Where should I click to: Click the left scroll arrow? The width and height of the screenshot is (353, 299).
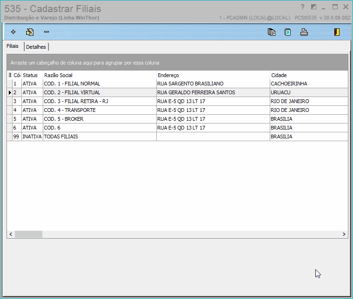point(11,234)
